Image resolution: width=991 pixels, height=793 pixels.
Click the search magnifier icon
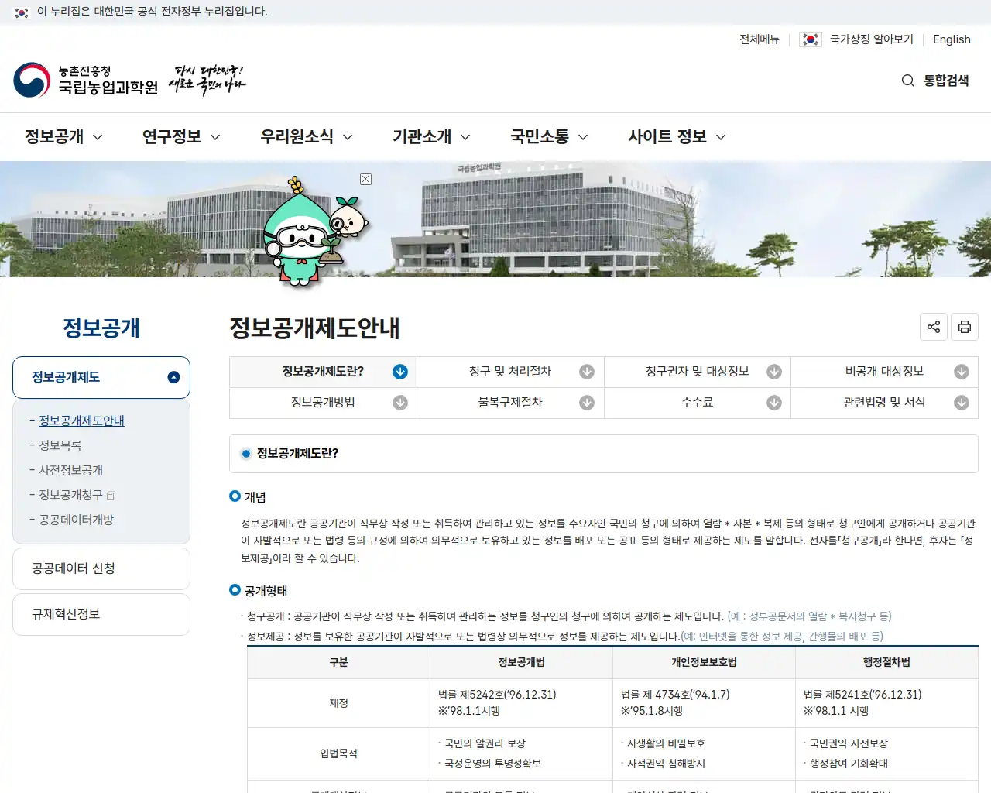pyautogui.click(x=908, y=81)
